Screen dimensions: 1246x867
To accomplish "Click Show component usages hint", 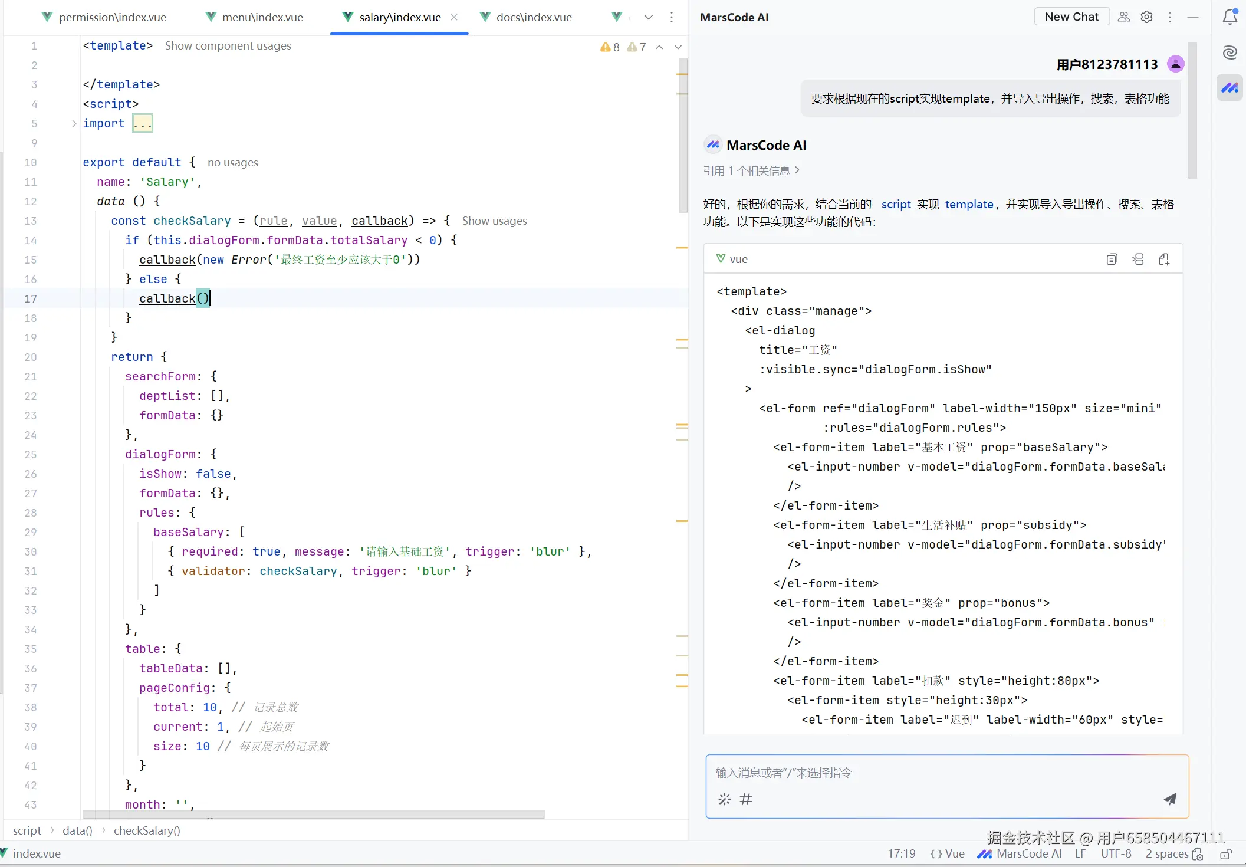I will [x=228, y=45].
